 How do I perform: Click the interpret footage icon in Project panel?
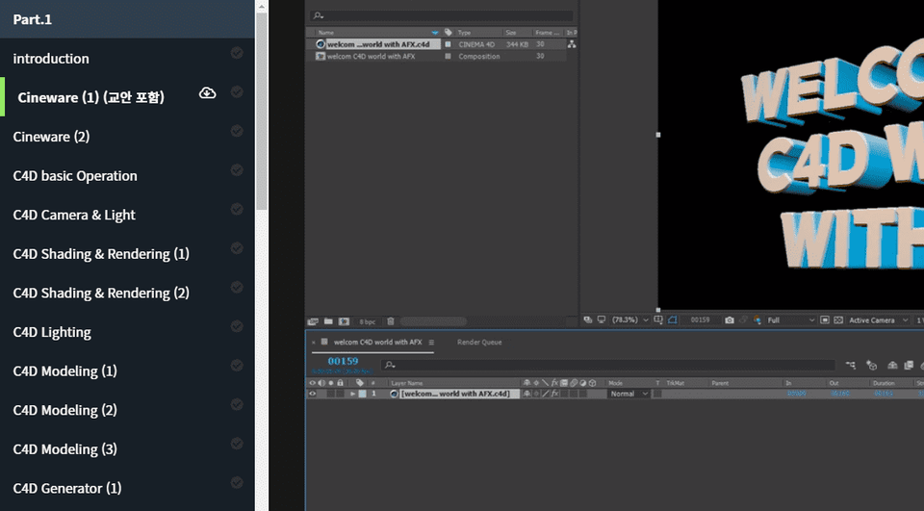[x=313, y=321]
